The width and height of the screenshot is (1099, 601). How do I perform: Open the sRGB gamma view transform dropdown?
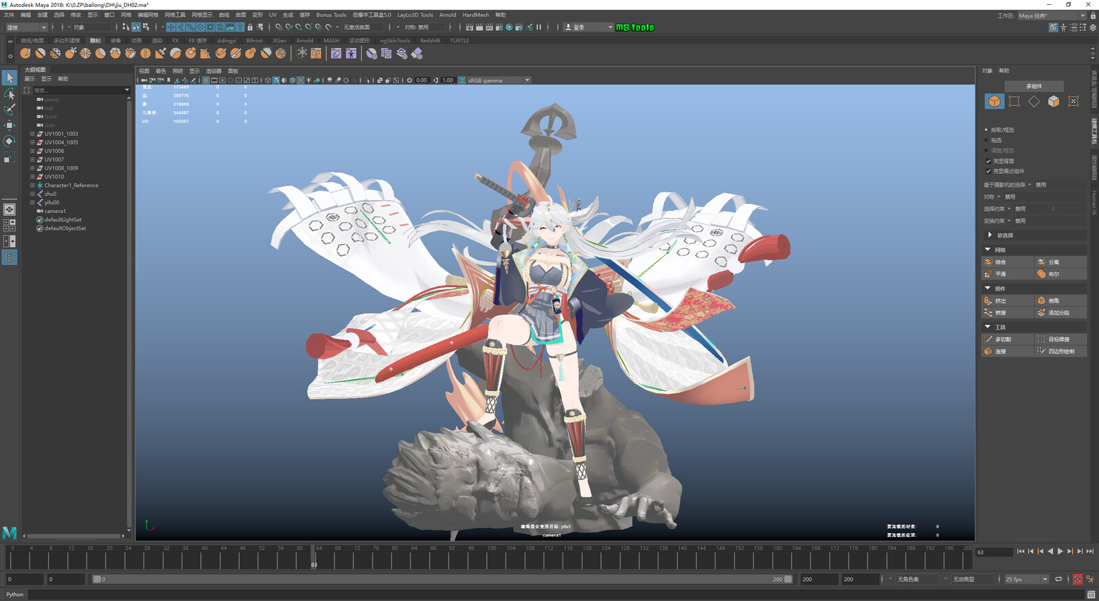(x=499, y=80)
